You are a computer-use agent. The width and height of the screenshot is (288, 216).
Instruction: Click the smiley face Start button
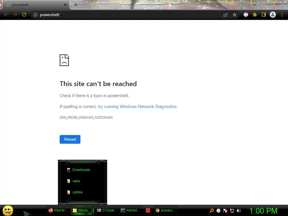tap(8, 210)
